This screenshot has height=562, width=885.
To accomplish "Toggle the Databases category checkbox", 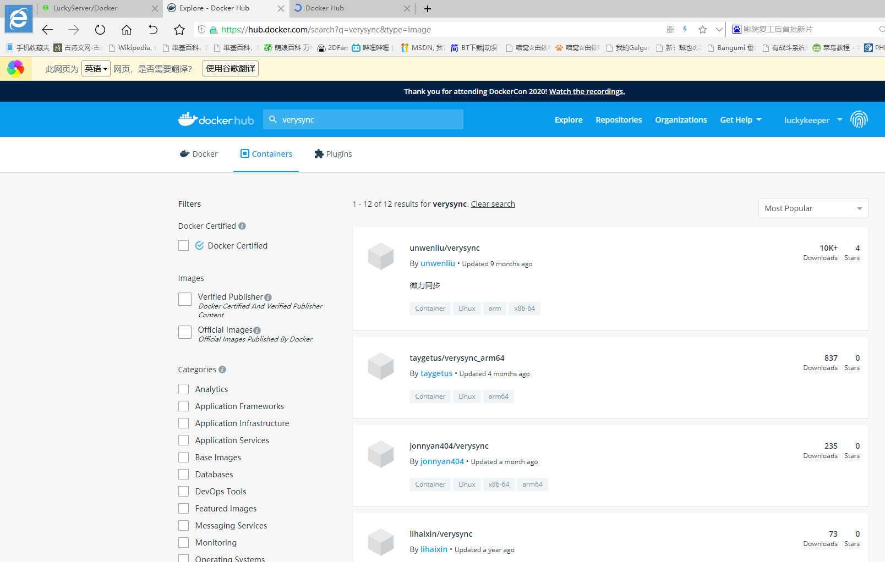I will (x=184, y=475).
